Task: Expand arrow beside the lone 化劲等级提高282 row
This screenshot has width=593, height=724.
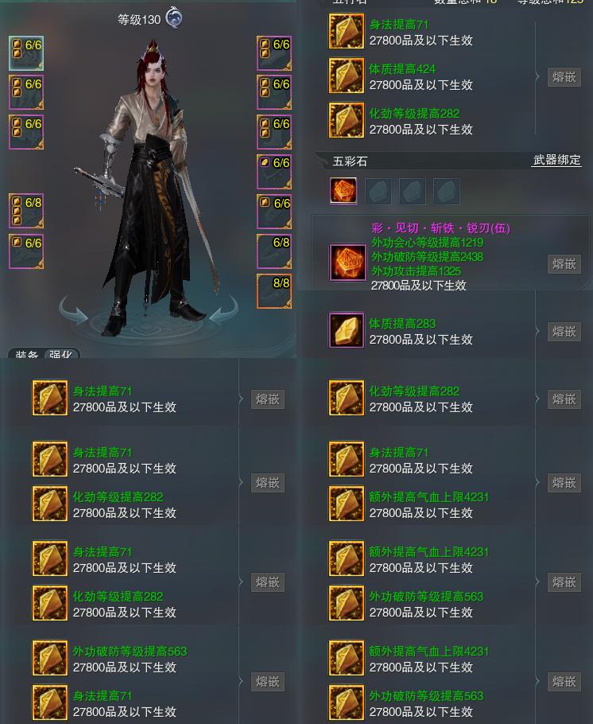Action: tap(537, 399)
